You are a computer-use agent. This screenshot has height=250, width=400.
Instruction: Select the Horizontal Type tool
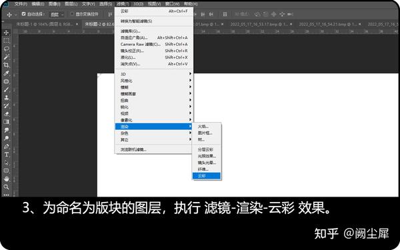(x=7, y=155)
